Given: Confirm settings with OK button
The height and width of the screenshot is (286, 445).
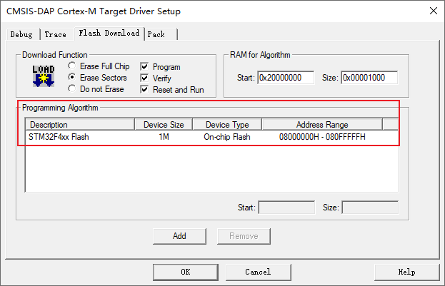Looking at the screenshot, I should point(186,272).
